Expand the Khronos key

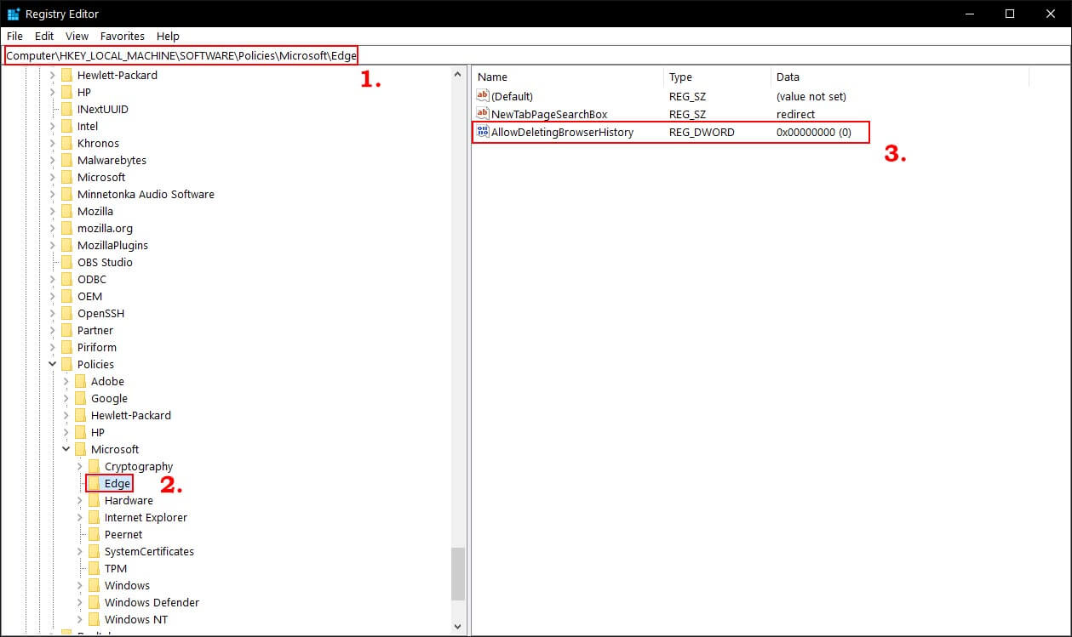(x=53, y=143)
